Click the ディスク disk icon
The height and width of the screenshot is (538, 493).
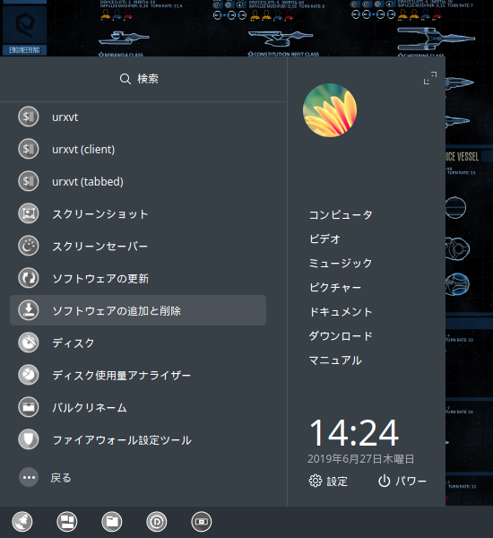[29, 343]
